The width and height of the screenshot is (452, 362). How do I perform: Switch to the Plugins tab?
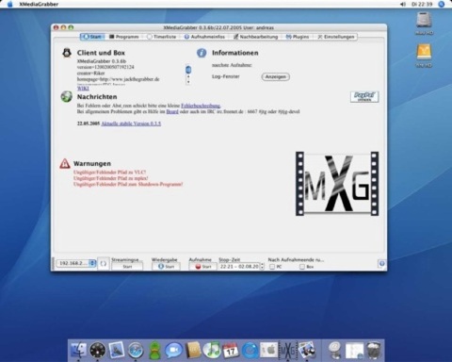click(x=298, y=37)
